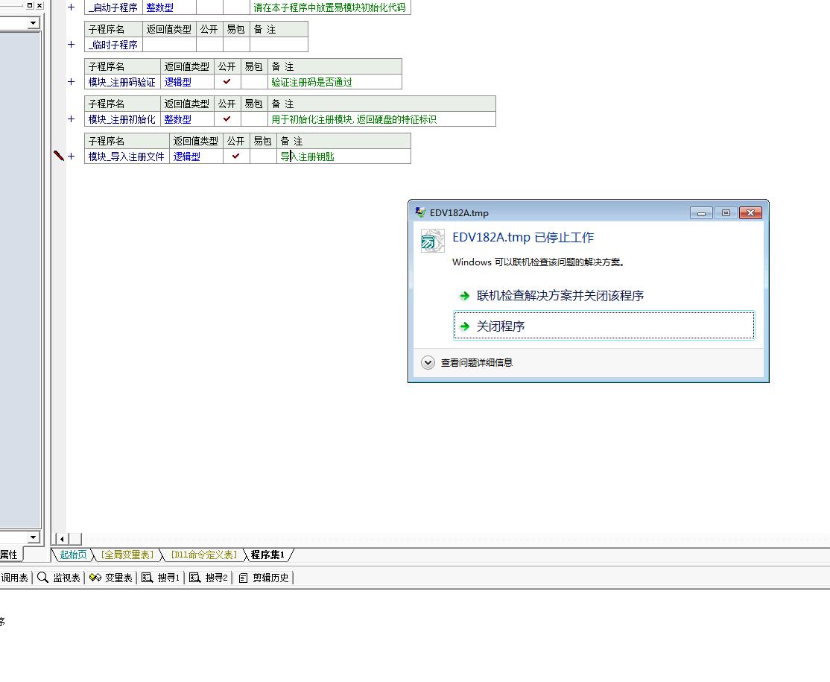Screen dimensions: 830x682
Task: Switch to the Dll命令定义表 tab
Action: tap(203, 555)
